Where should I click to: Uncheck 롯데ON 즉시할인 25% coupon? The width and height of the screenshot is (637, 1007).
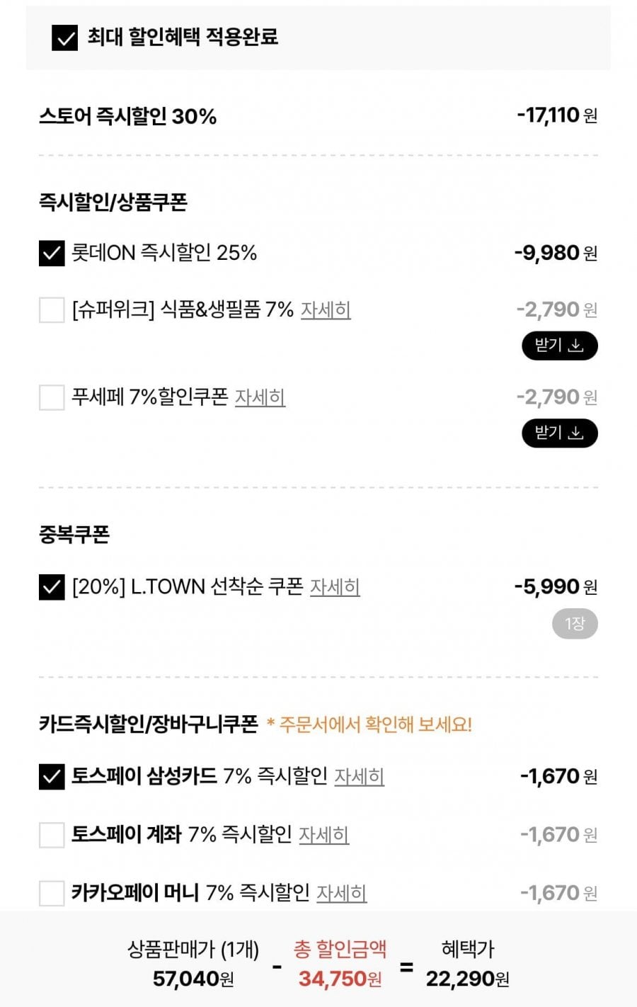52,253
